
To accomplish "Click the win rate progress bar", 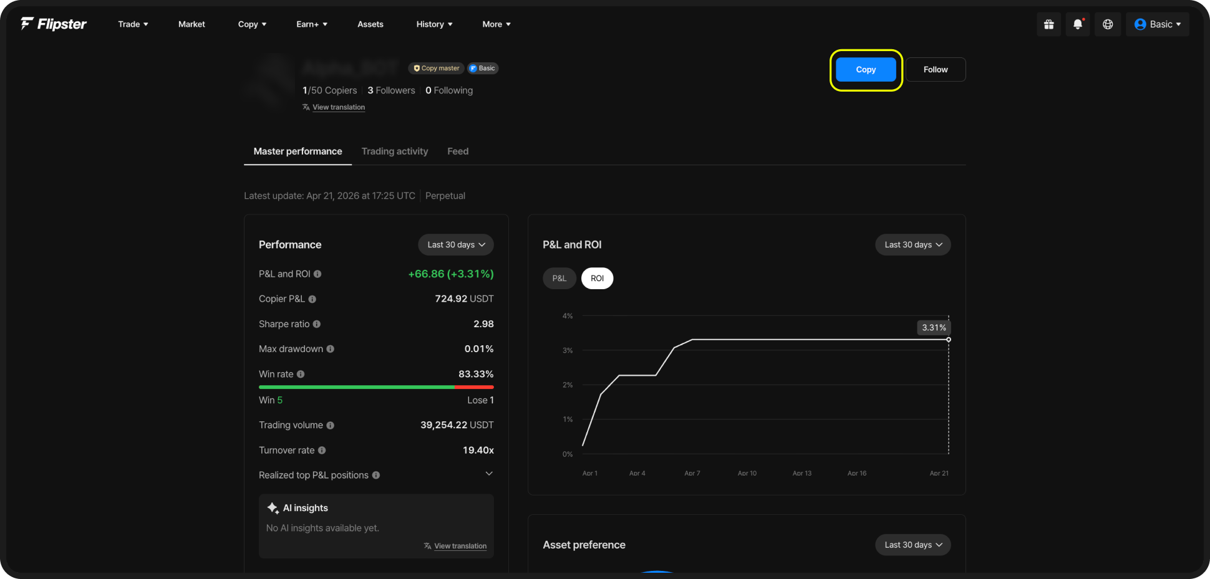I will [x=376, y=387].
